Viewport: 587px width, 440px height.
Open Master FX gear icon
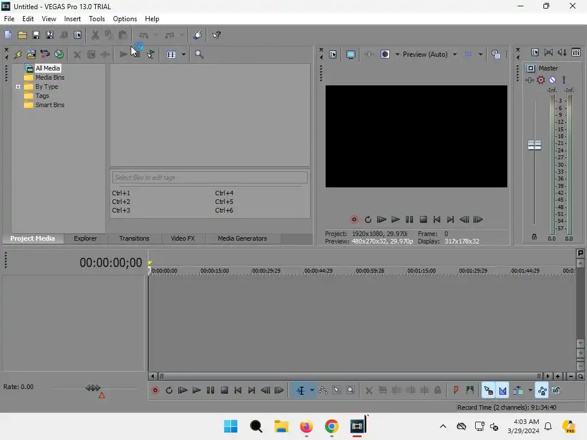pos(541,80)
